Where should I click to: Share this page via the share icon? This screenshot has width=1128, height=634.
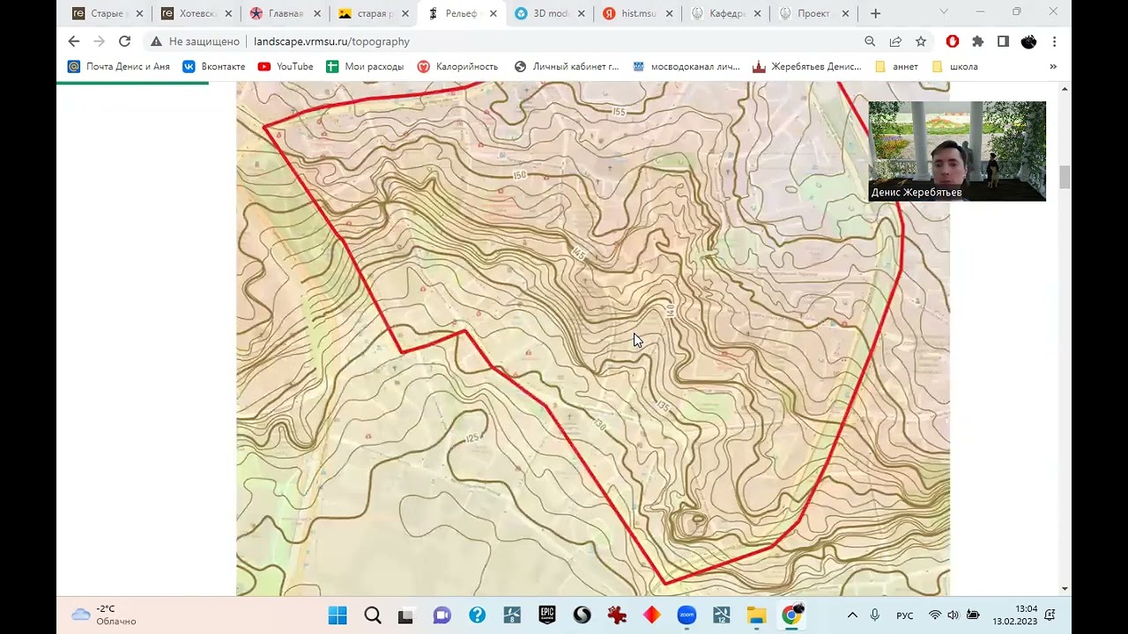click(x=895, y=41)
